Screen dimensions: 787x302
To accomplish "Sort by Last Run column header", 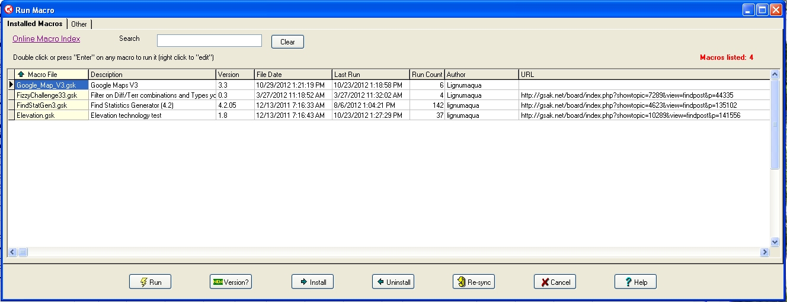I will pyautogui.click(x=371, y=74).
